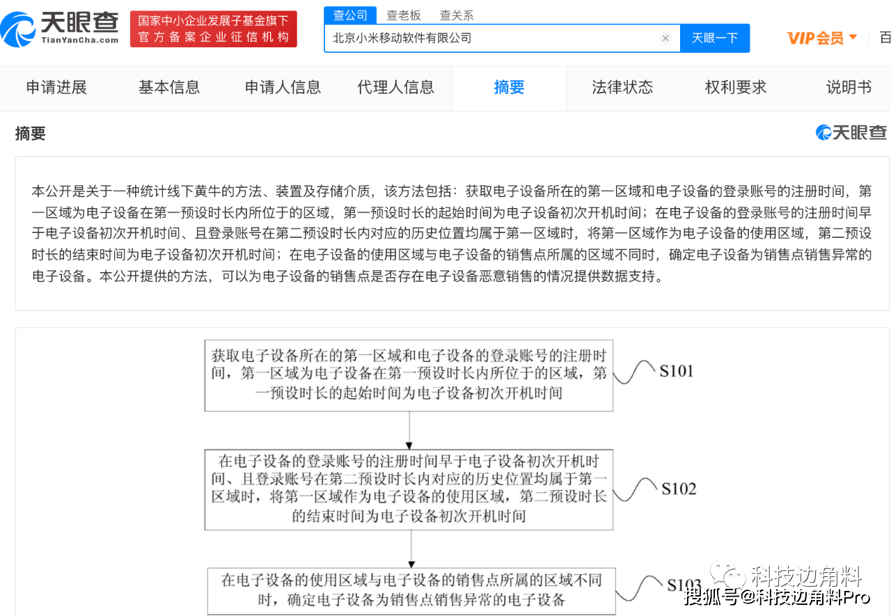Open the 说明书 tab
Screen dimensions: 891x616
point(849,88)
